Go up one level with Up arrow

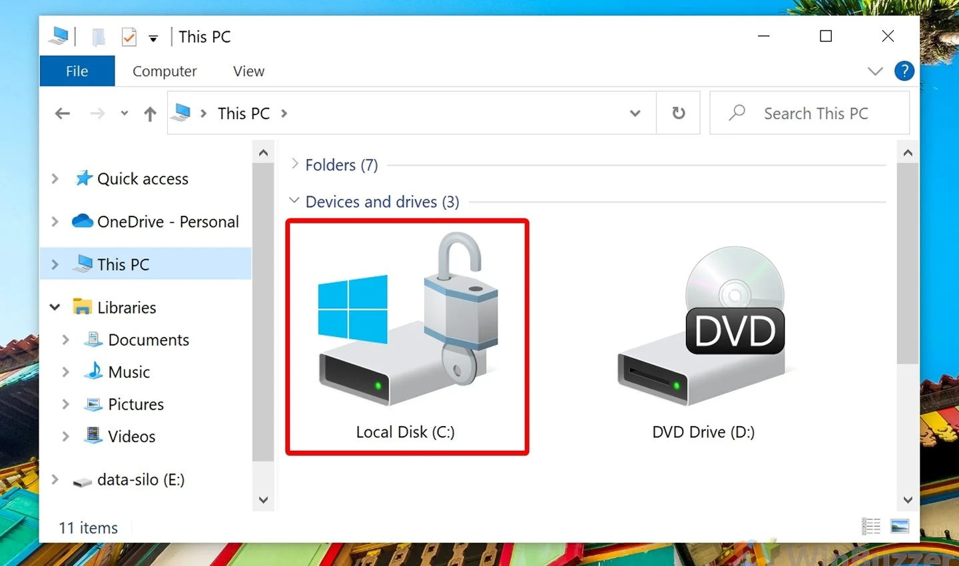tap(150, 114)
